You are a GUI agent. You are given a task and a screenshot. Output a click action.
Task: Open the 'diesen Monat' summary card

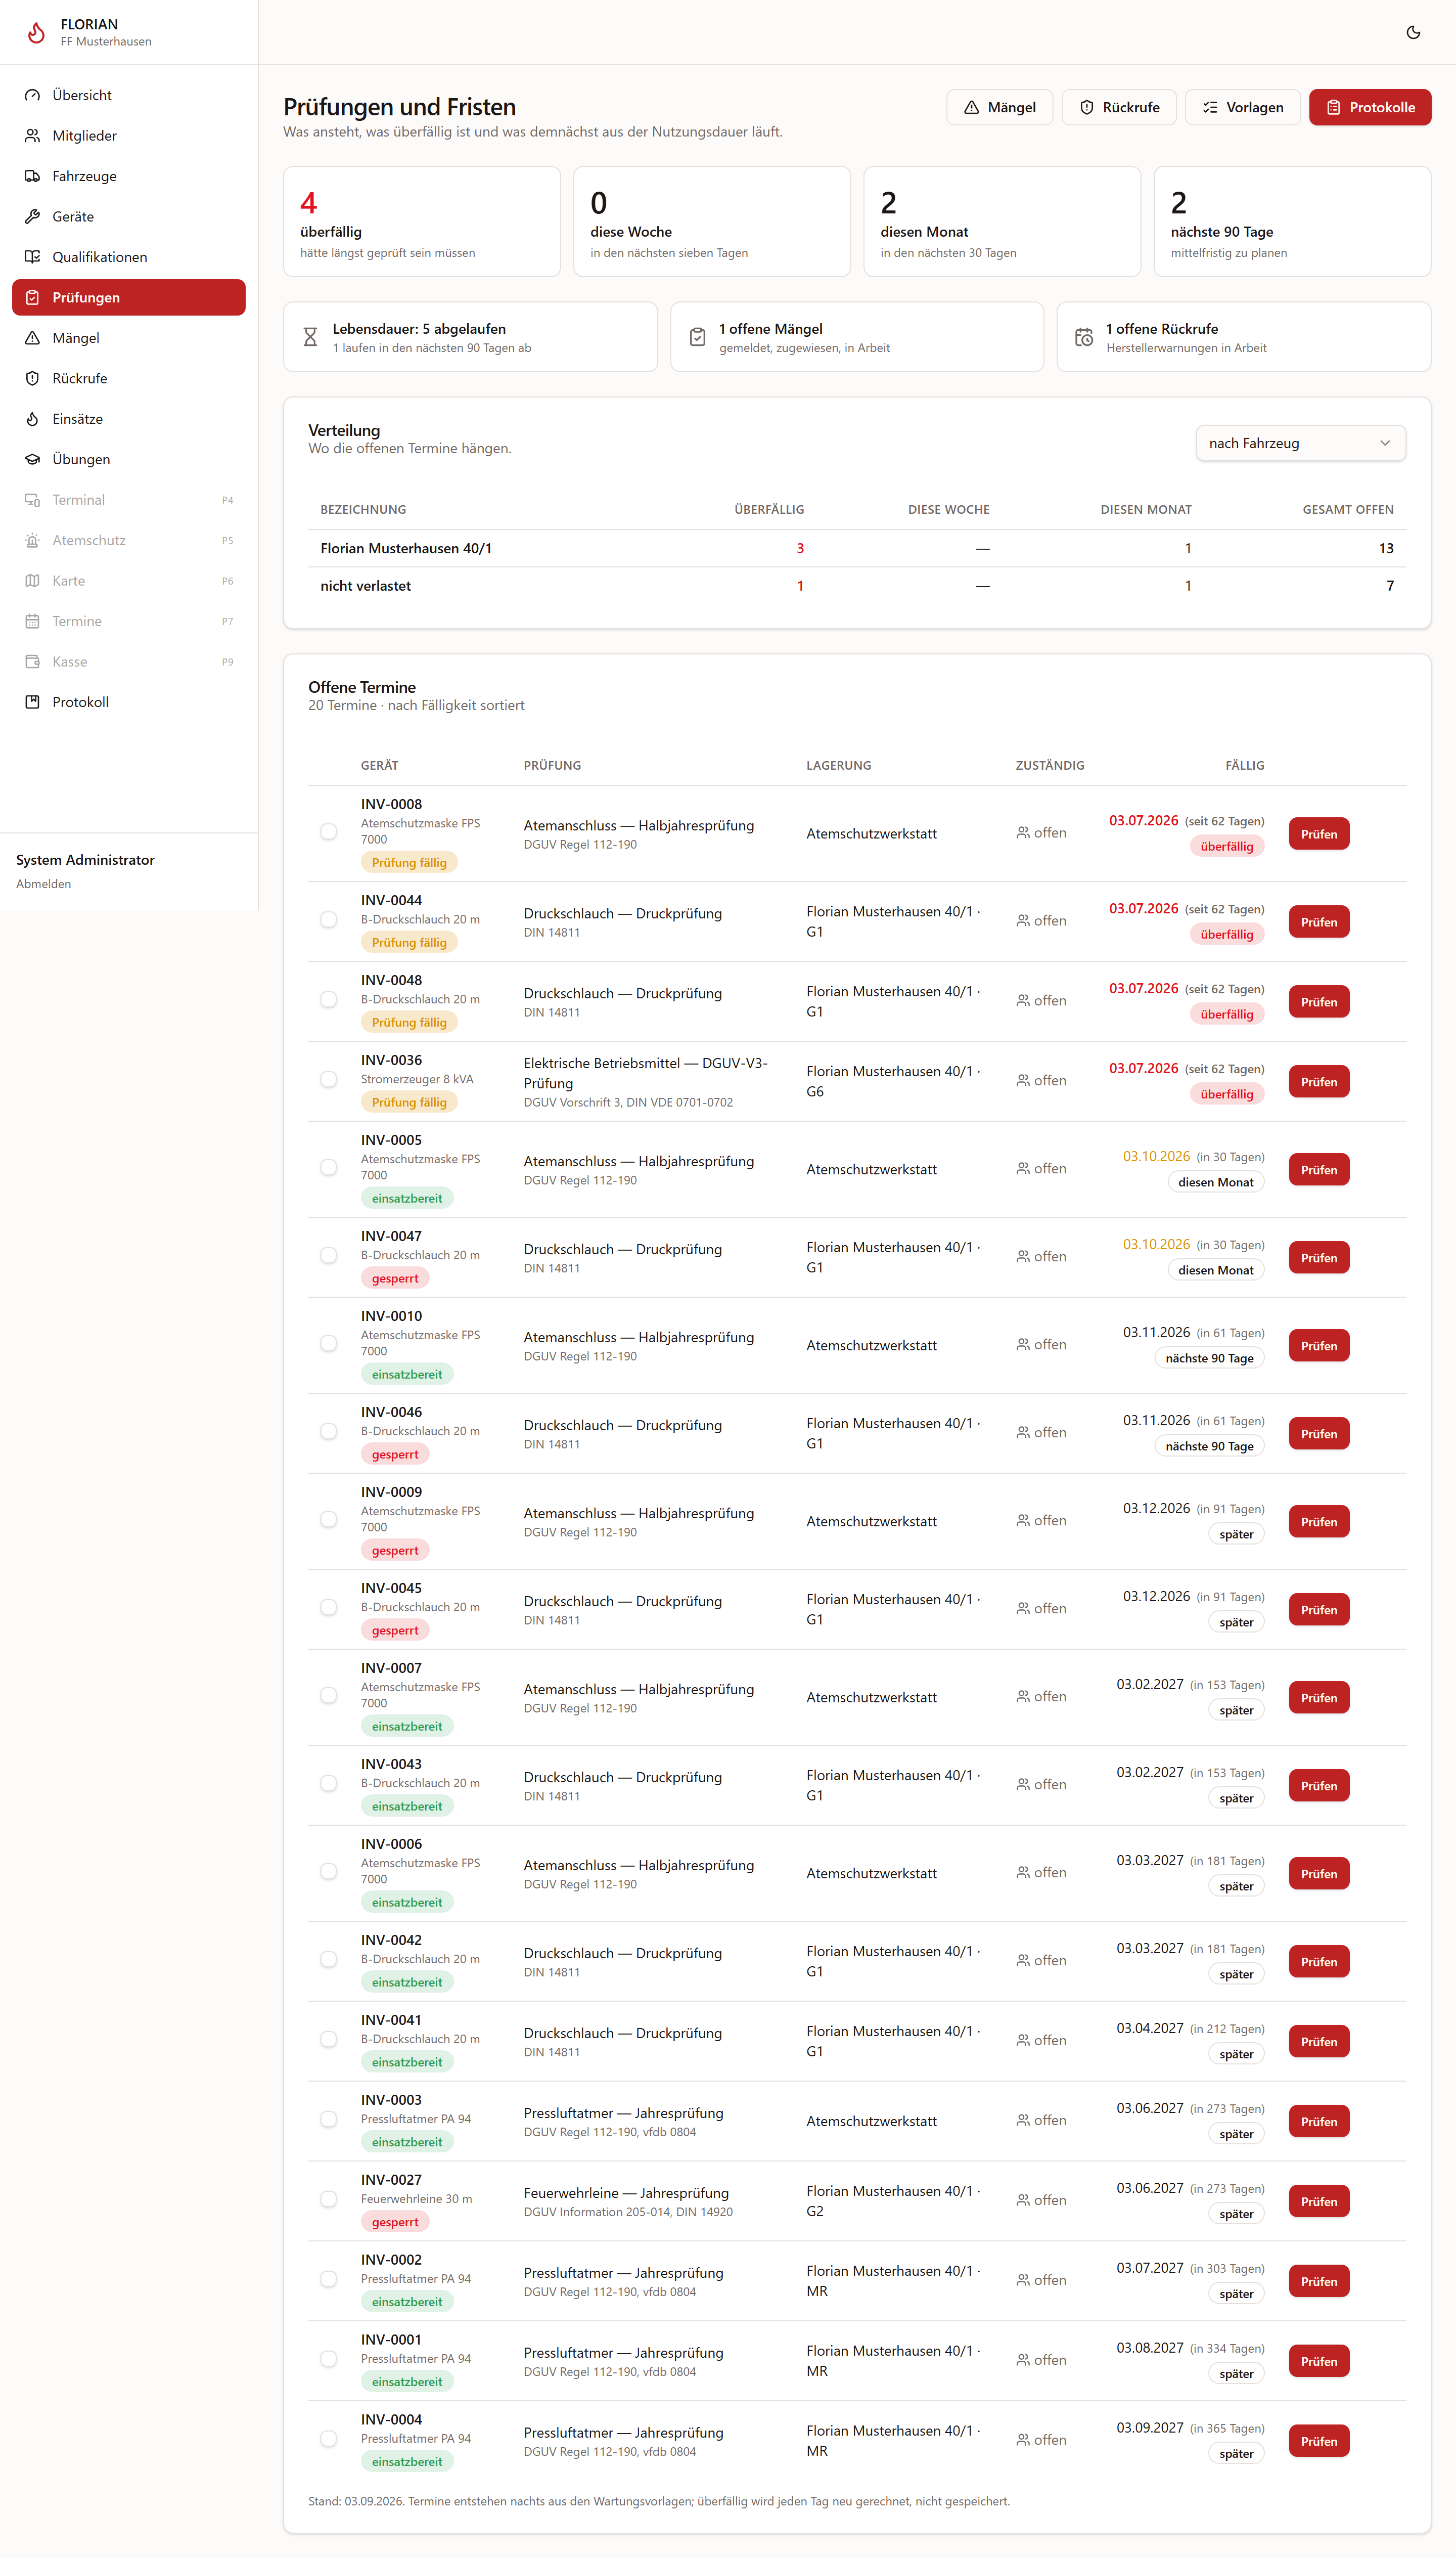click(x=1002, y=221)
